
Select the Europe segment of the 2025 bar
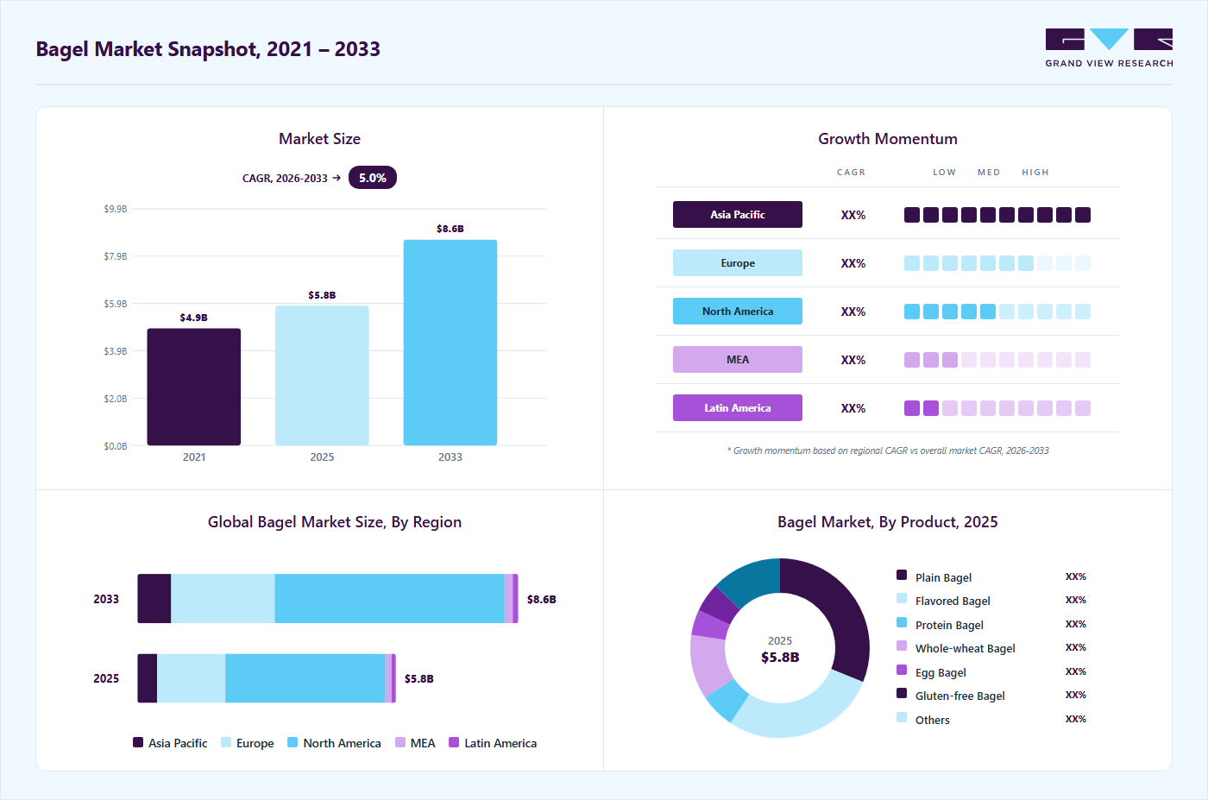pyautogui.click(x=192, y=678)
